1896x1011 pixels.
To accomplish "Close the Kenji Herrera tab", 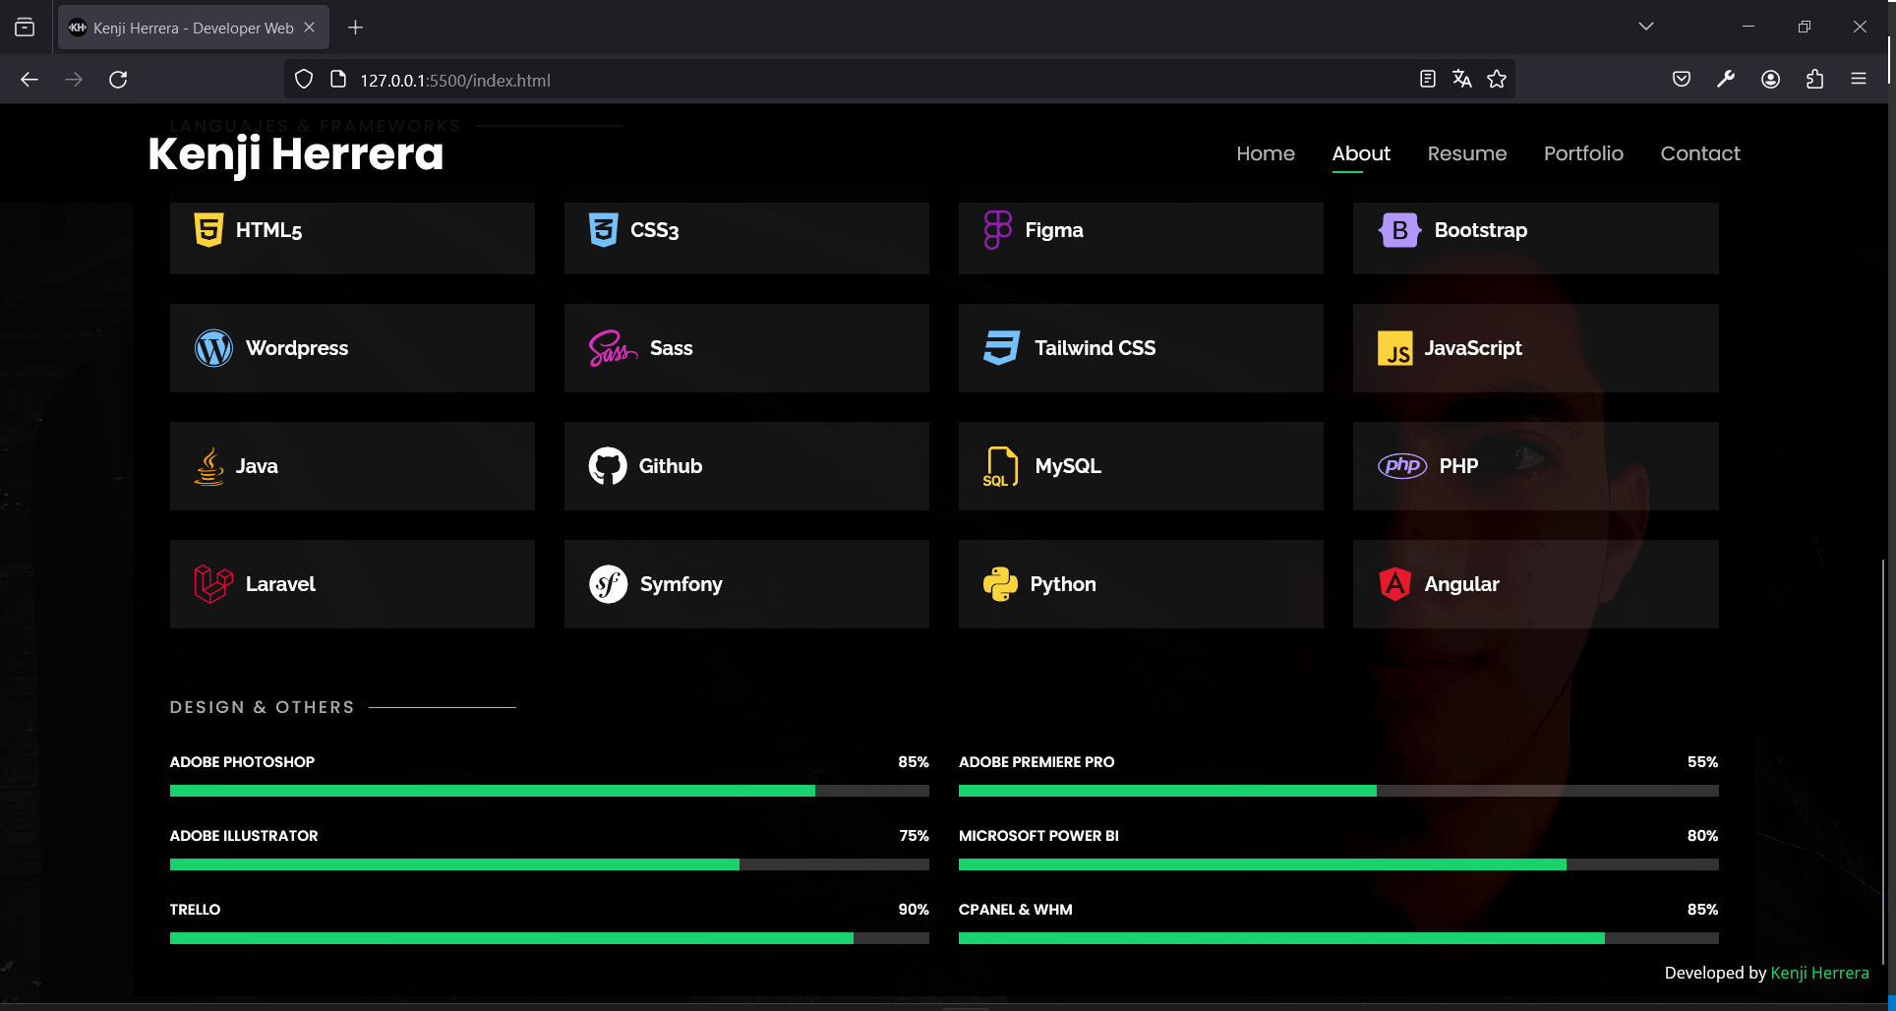I will [x=309, y=28].
